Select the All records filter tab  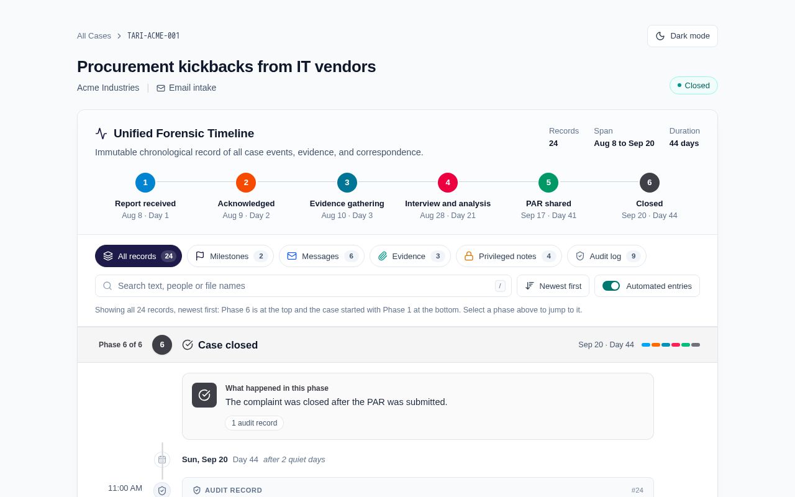(139, 256)
